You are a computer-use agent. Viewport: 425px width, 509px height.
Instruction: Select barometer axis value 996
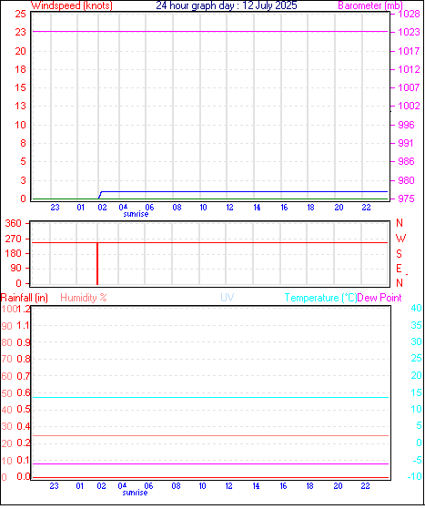coord(406,125)
